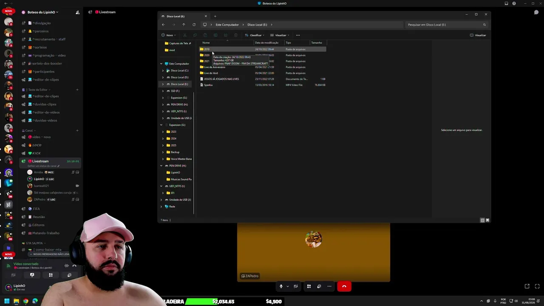Click the search box for Disco Local (E:)

[x=446, y=25]
